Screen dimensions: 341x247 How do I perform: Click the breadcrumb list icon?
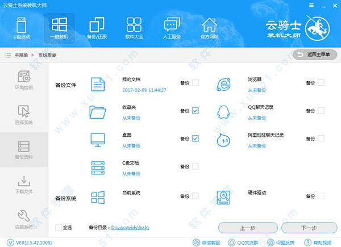pos(8,55)
